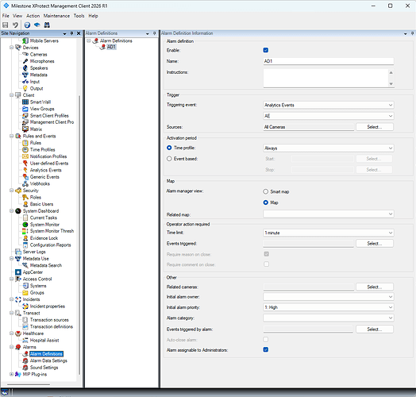Open the Tools menu
Image resolution: width=416 pixels, height=397 pixels.
coord(79,16)
